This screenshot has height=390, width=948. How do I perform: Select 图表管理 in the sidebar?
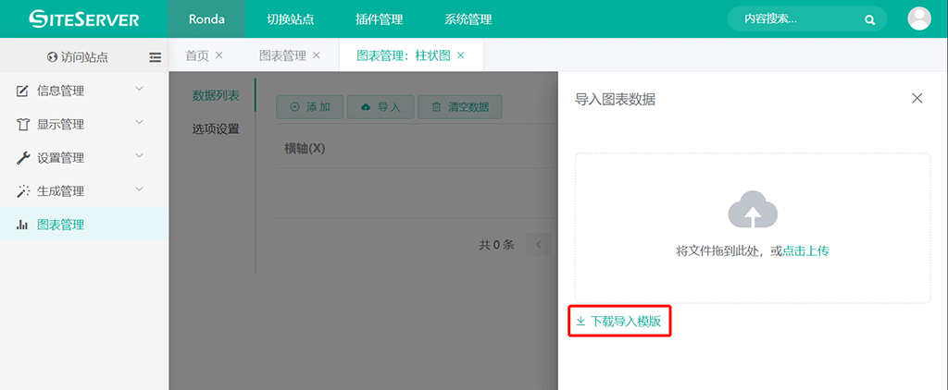pyautogui.click(x=61, y=224)
